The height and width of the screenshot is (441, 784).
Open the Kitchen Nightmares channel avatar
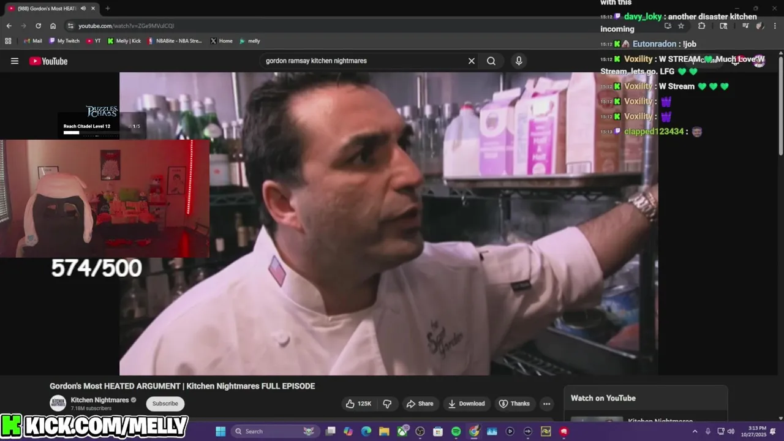(58, 404)
